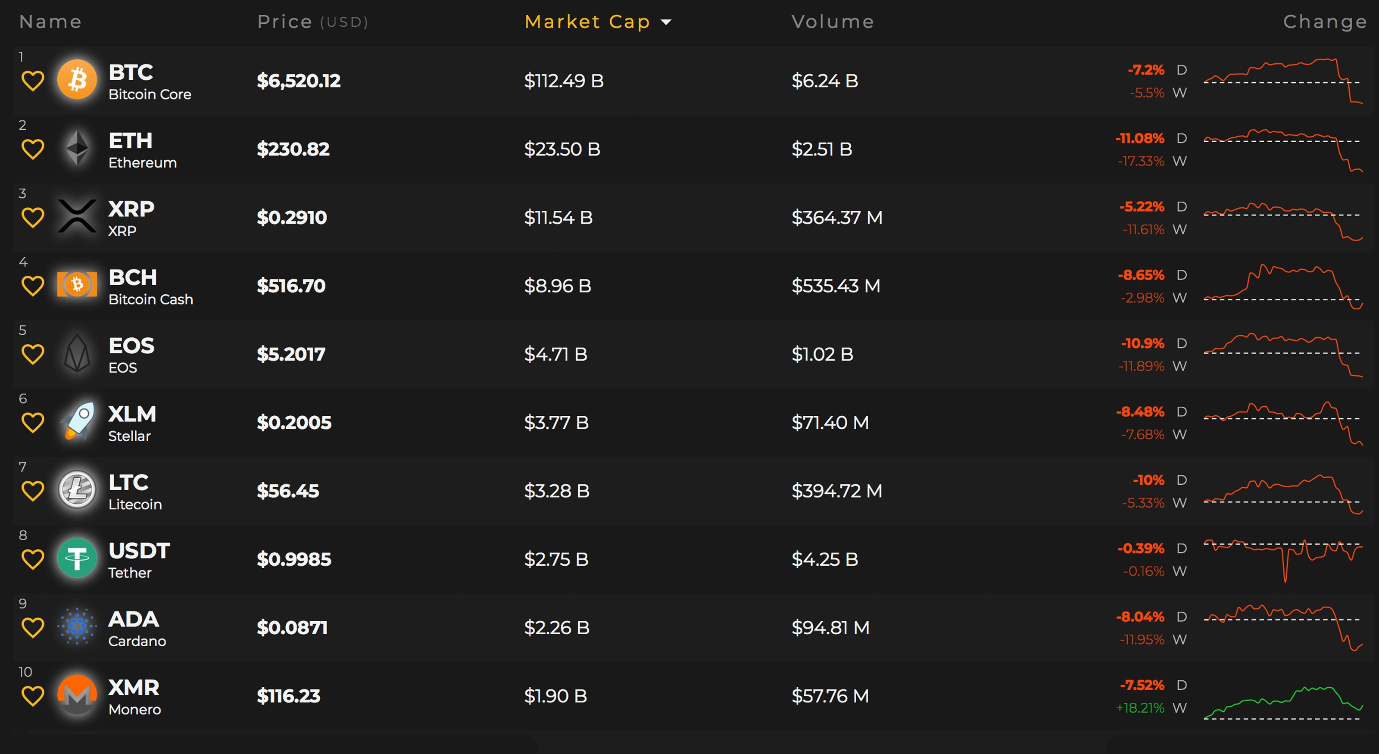The image size is (1379, 754).
Task: Sort by the Change column header
Action: pos(1324,22)
